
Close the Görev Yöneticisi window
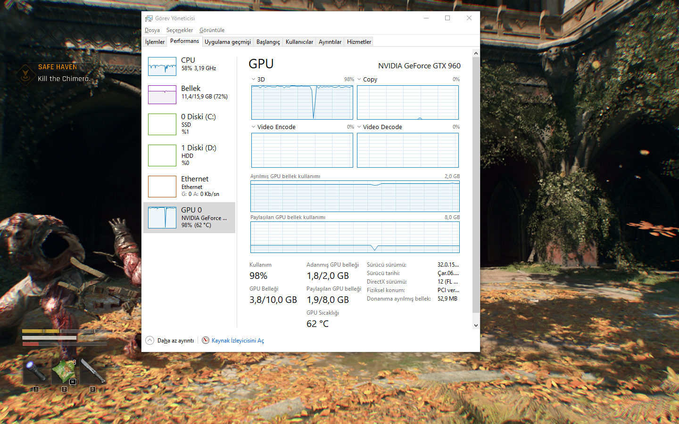(469, 18)
